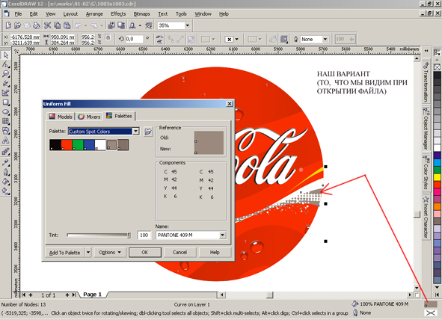Select the green spot color swatch

click(78, 144)
